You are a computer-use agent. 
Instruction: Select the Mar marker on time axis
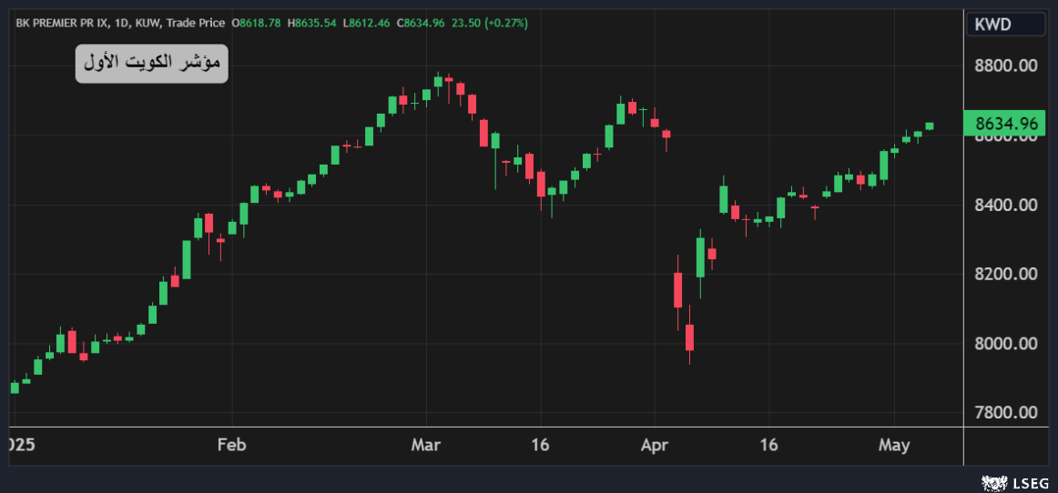(425, 445)
